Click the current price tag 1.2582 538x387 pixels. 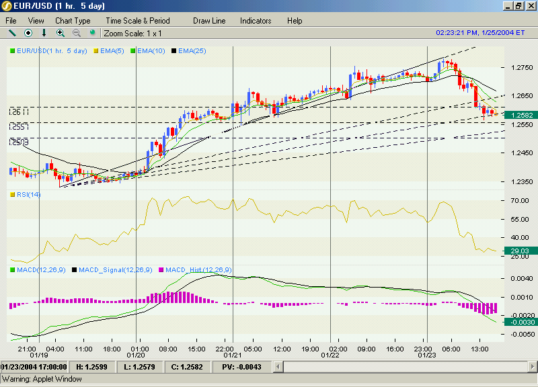tap(521, 115)
